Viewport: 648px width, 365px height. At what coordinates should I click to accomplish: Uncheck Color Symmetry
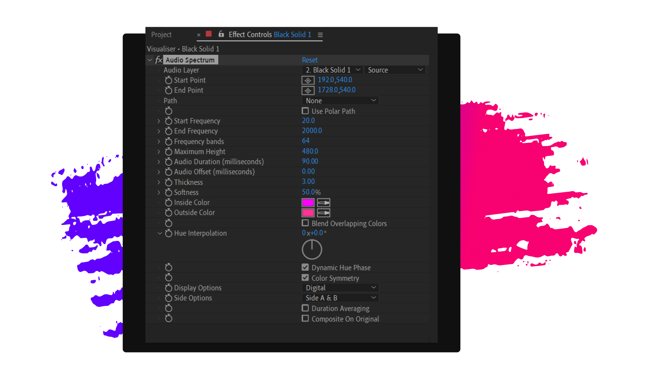click(x=305, y=277)
